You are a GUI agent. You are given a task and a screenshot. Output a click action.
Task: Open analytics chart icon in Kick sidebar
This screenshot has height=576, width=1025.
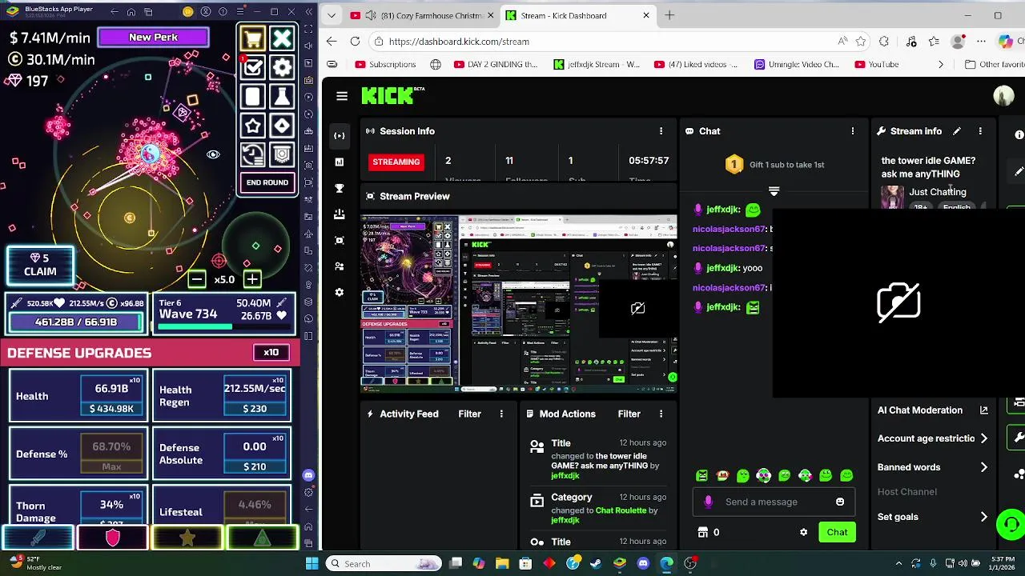tap(340, 162)
